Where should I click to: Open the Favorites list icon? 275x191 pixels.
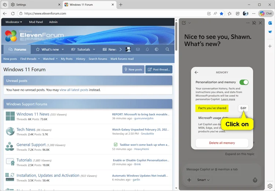coord(230,14)
